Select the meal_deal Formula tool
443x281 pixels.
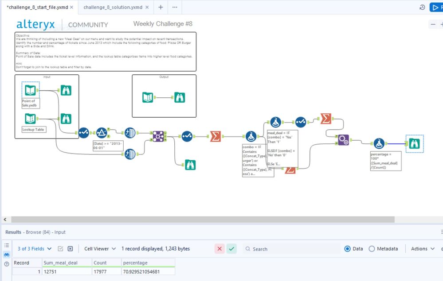click(x=275, y=122)
